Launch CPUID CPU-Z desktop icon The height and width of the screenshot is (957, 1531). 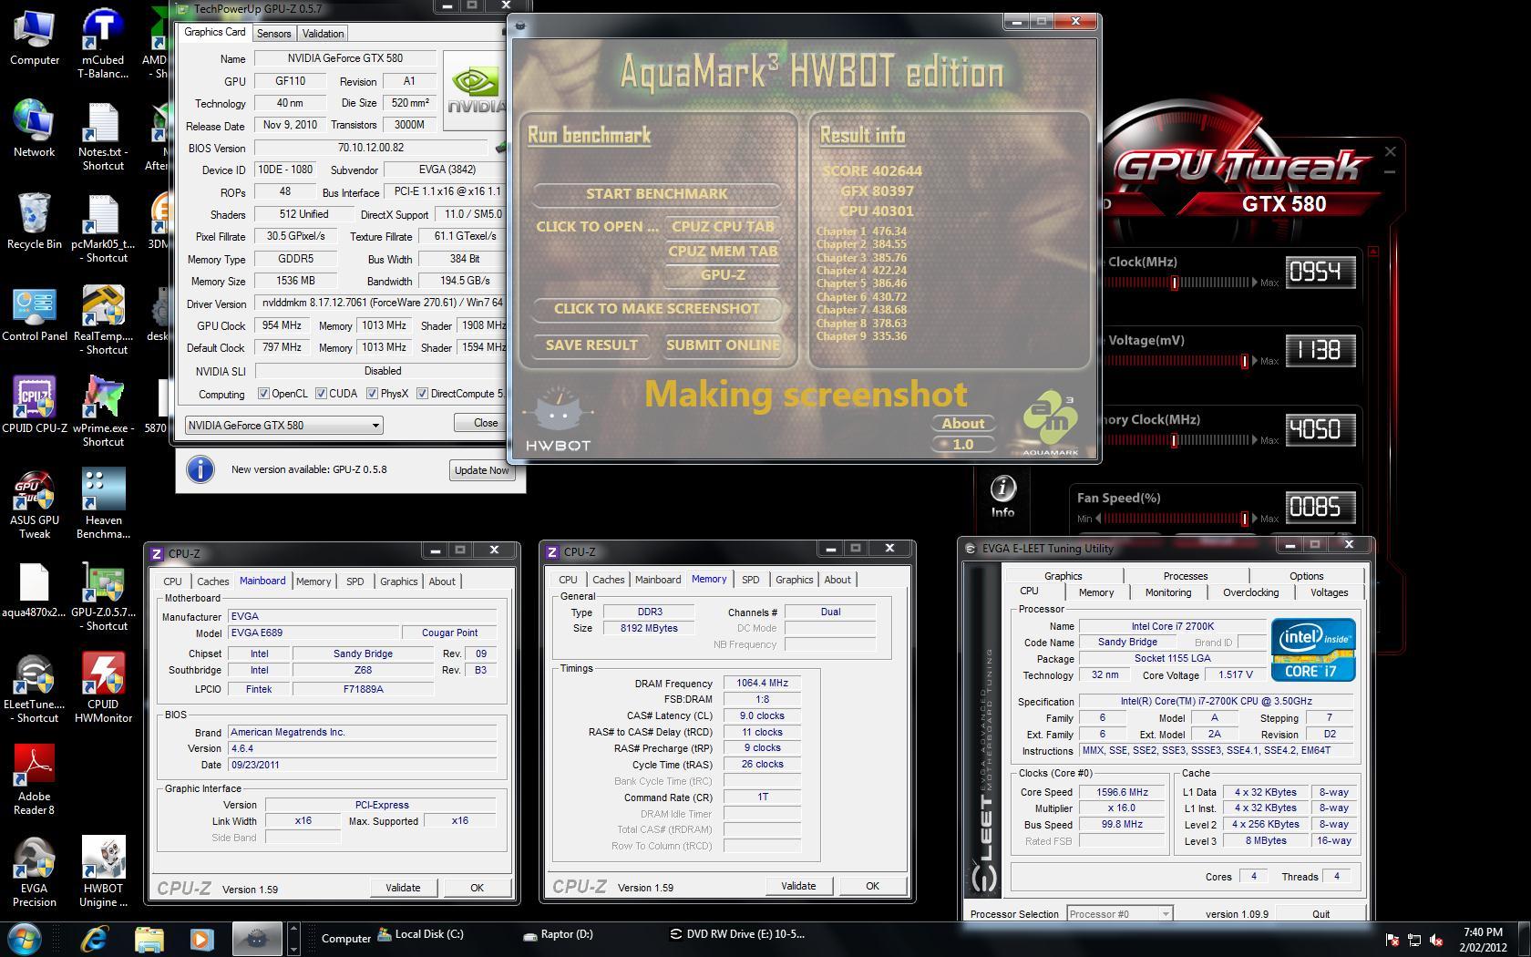35,405
